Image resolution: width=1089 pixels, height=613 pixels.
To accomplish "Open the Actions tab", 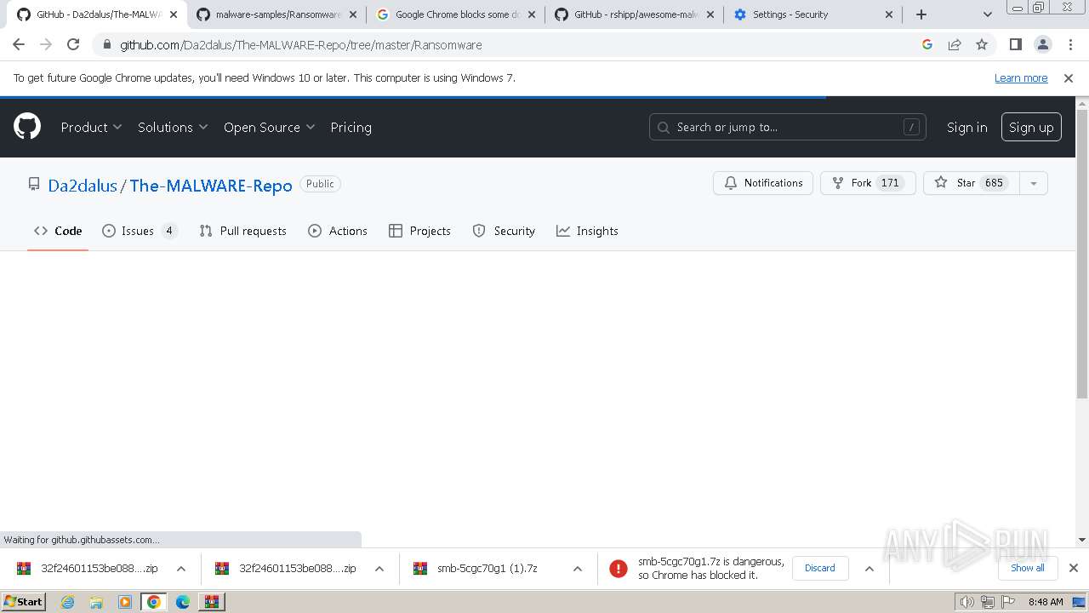I will [338, 231].
